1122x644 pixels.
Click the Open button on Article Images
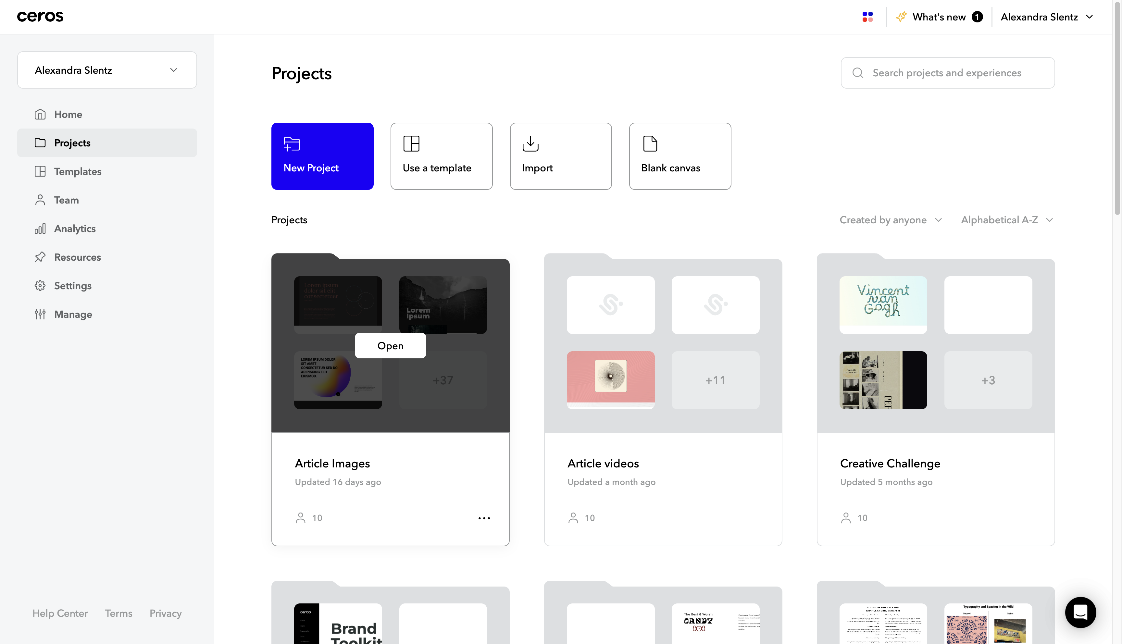(391, 345)
